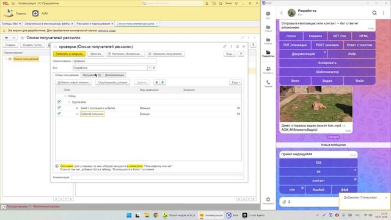Screen dimensions: 391x220
Task: Uncheck Событий получено filter checkbox
Action: [x=59, y=114]
